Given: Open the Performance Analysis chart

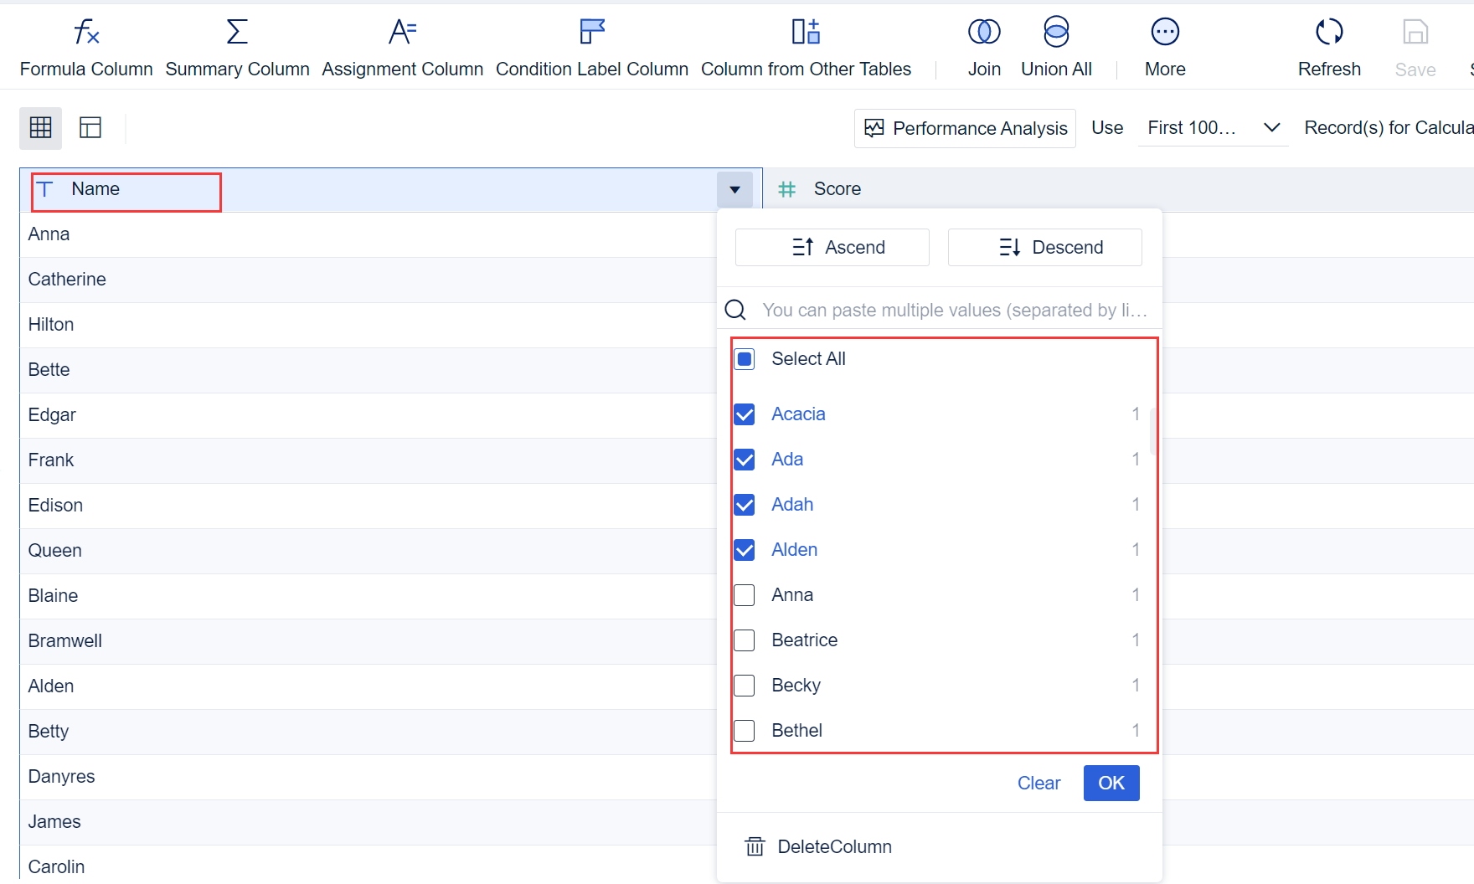Looking at the screenshot, I should click(964, 128).
